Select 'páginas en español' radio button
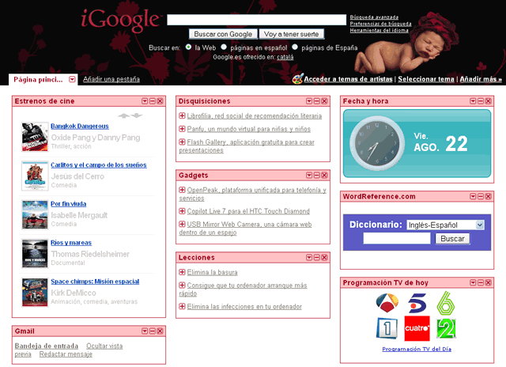Screen dimensions: 506x367 point(224,47)
